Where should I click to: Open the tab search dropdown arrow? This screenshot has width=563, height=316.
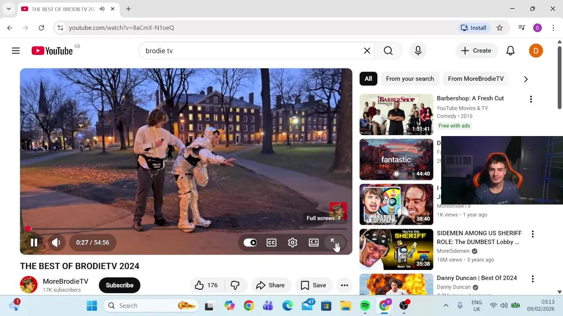[8, 9]
